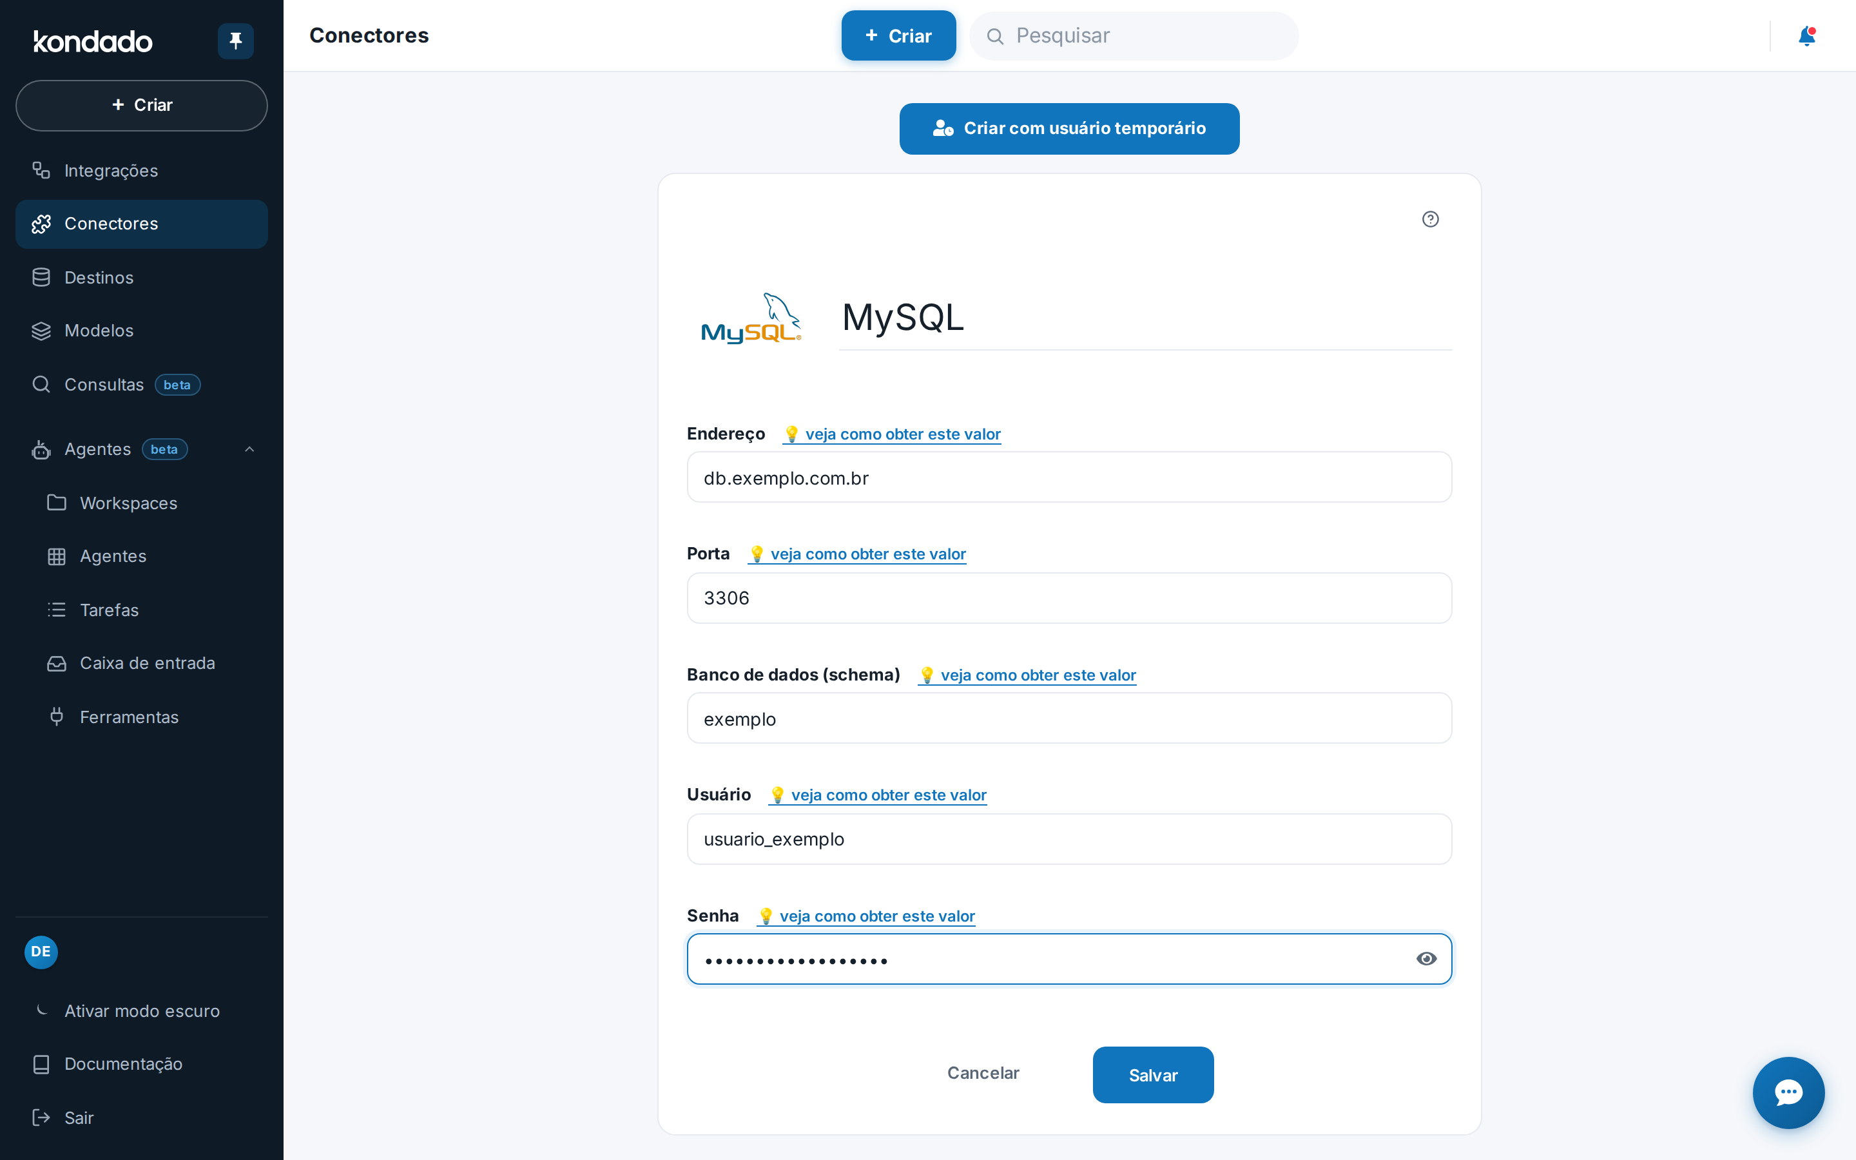The height and width of the screenshot is (1160, 1856).
Task: Select Conectores in the sidebar
Action: [142, 224]
